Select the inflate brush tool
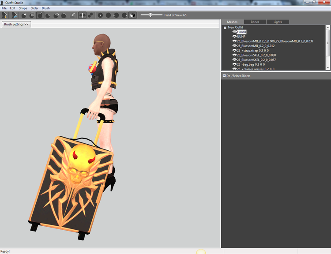331x254 pixels. click(x=40, y=15)
